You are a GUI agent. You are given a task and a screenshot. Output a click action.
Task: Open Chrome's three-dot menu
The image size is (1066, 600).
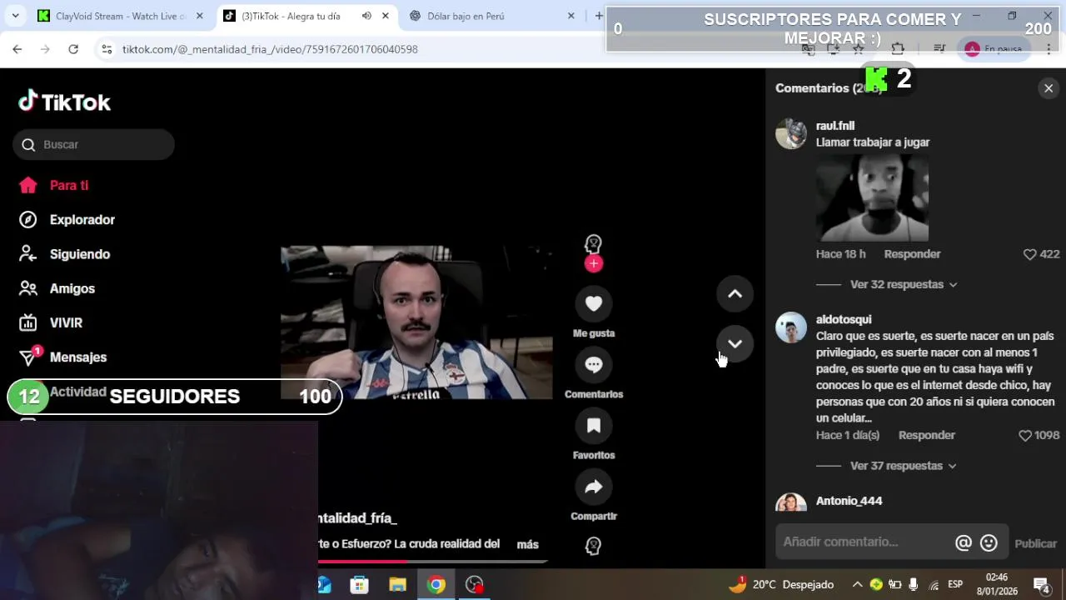[x=1049, y=49]
